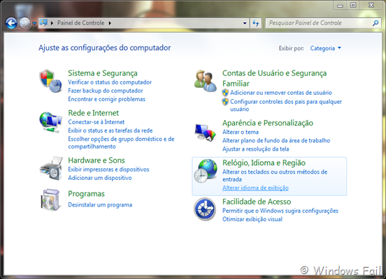Click the Relógio, Idioma e Região globe-clock icon

(x=206, y=171)
